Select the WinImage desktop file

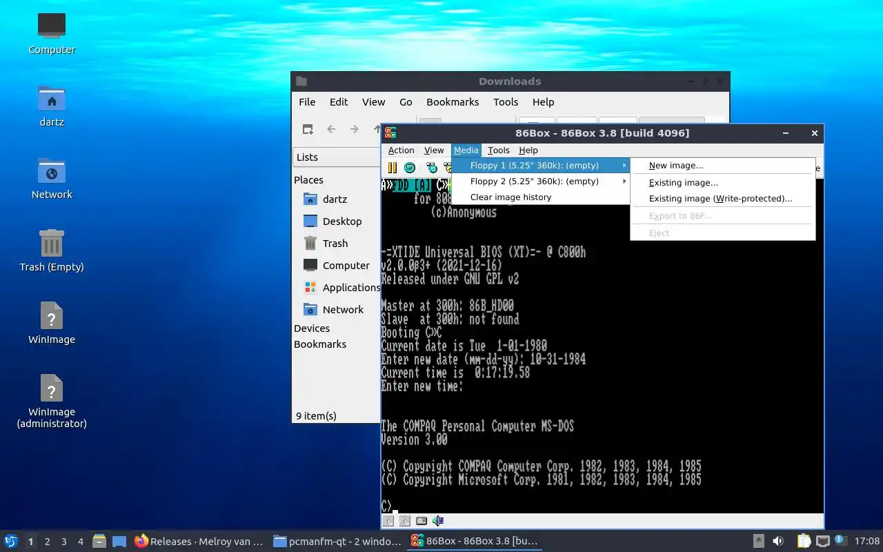point(52,322)
